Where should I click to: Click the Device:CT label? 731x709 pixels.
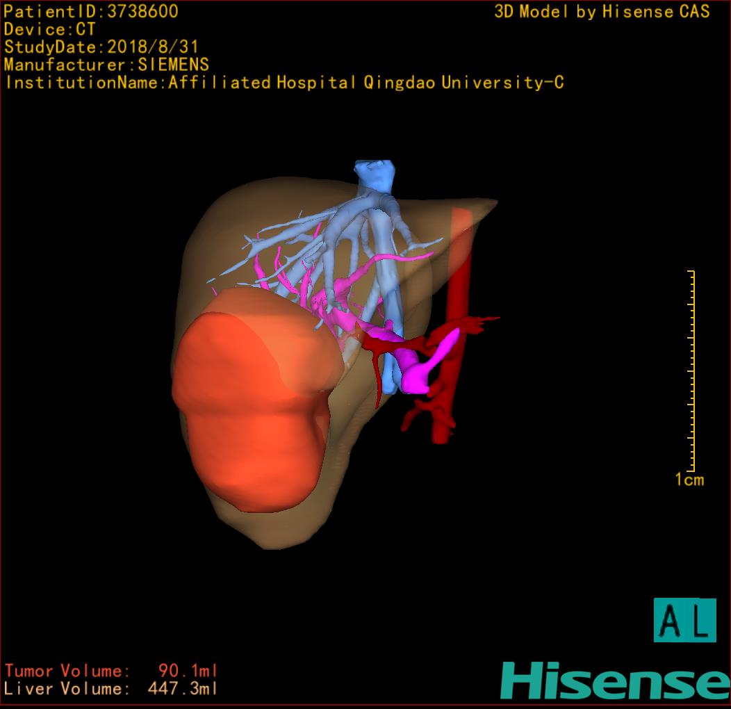click(x=50, y=30)
